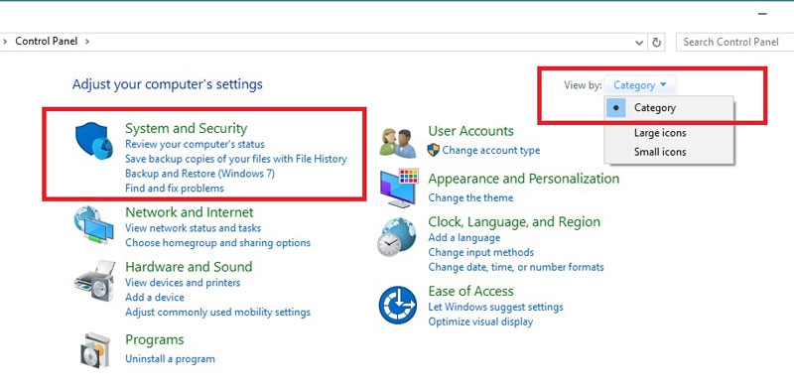Click View network status and tasks
This screenshot has height=387, width=794.
tap(193, 228)
